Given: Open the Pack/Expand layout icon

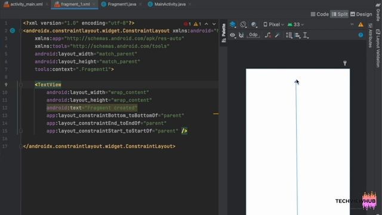Looking at the screenshot, I should pyautogui.click(x=289, y=35).
